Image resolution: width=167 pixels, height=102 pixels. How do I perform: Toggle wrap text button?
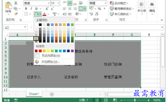(81, 3)
